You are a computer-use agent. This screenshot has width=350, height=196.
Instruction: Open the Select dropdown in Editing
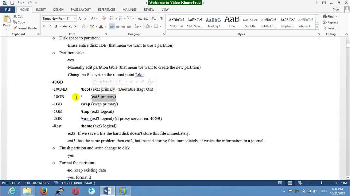[x=330, y=28]
